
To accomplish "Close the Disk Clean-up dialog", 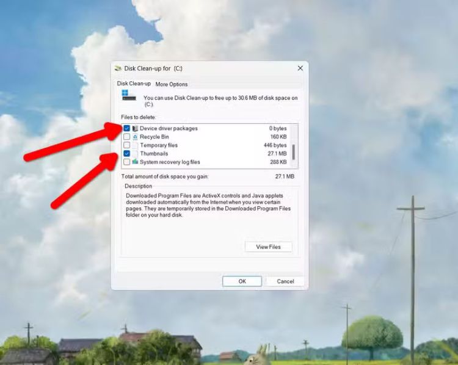I will point(300,68).
